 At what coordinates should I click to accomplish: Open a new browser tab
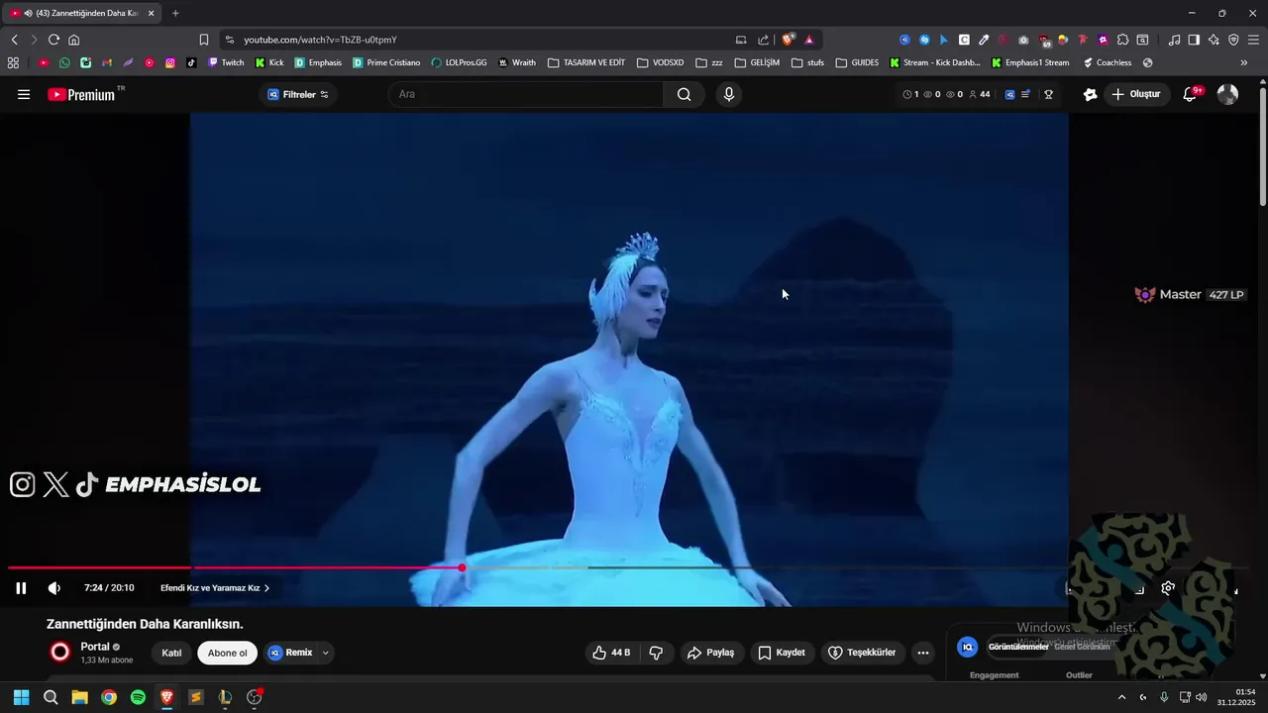pos(175,13)
